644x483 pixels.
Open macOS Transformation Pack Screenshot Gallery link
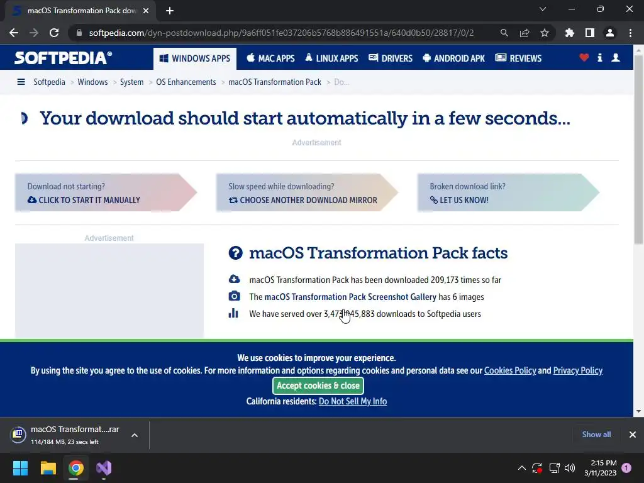(x=350, y=297)
